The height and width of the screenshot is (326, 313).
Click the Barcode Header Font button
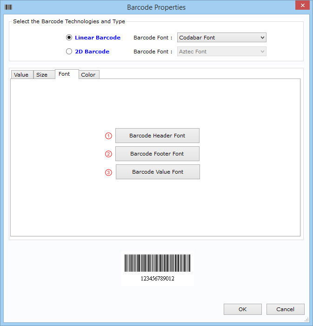[x=157, y=136]
